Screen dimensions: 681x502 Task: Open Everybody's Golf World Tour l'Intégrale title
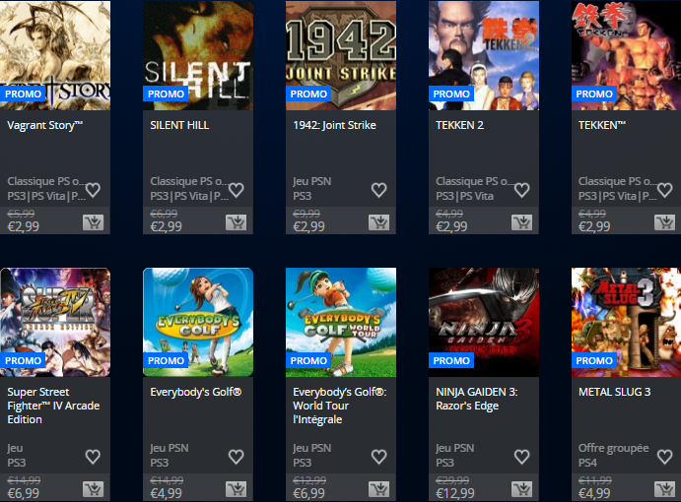coord(340,406)
